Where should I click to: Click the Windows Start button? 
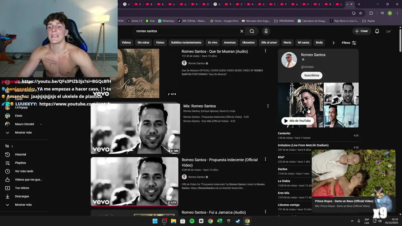[155, 221]
